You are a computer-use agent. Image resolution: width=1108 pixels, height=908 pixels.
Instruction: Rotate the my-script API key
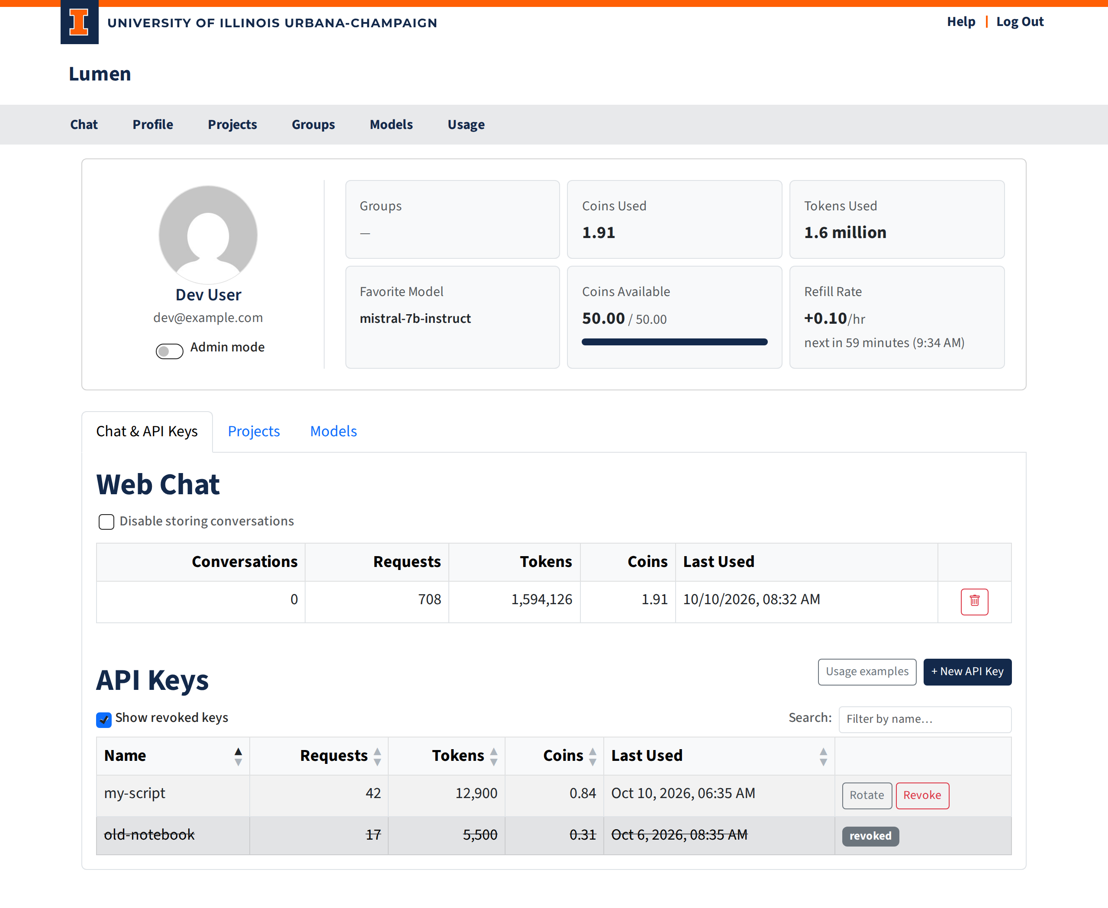coord(867,795)
